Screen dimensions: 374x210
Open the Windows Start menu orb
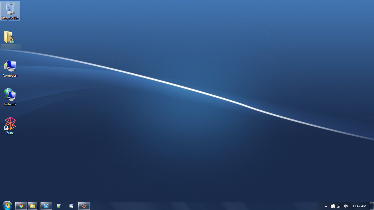[7, 206]
